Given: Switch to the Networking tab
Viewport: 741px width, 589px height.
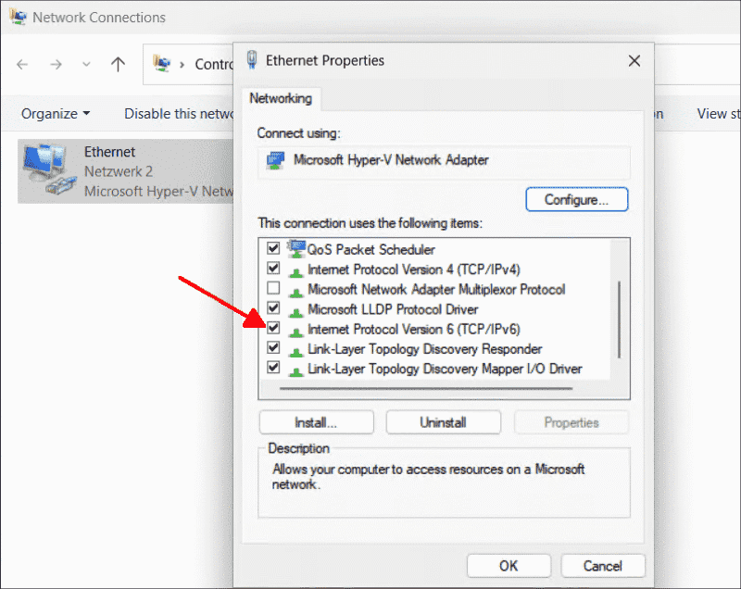Looking at the screenshot, I should point(281,99).
